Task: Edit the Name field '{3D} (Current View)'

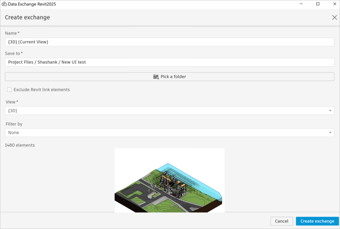Action: pos(169,42)
